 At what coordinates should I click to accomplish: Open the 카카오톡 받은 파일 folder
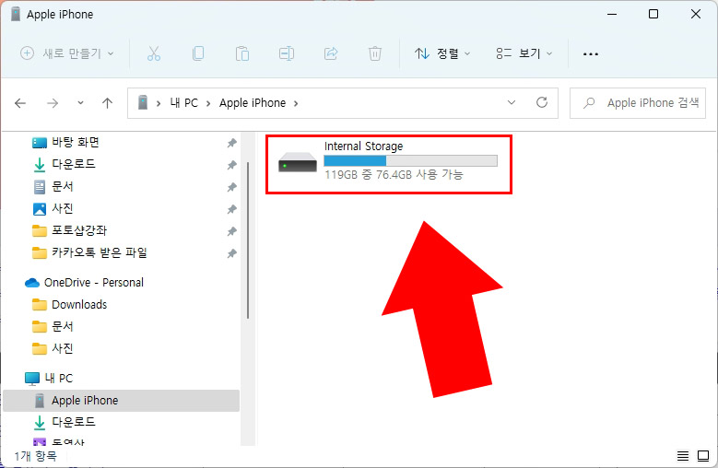89,252
